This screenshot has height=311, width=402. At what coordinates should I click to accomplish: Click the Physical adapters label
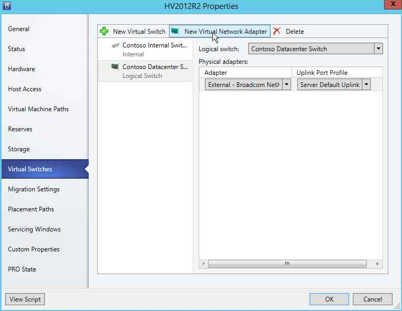[223, 62]
